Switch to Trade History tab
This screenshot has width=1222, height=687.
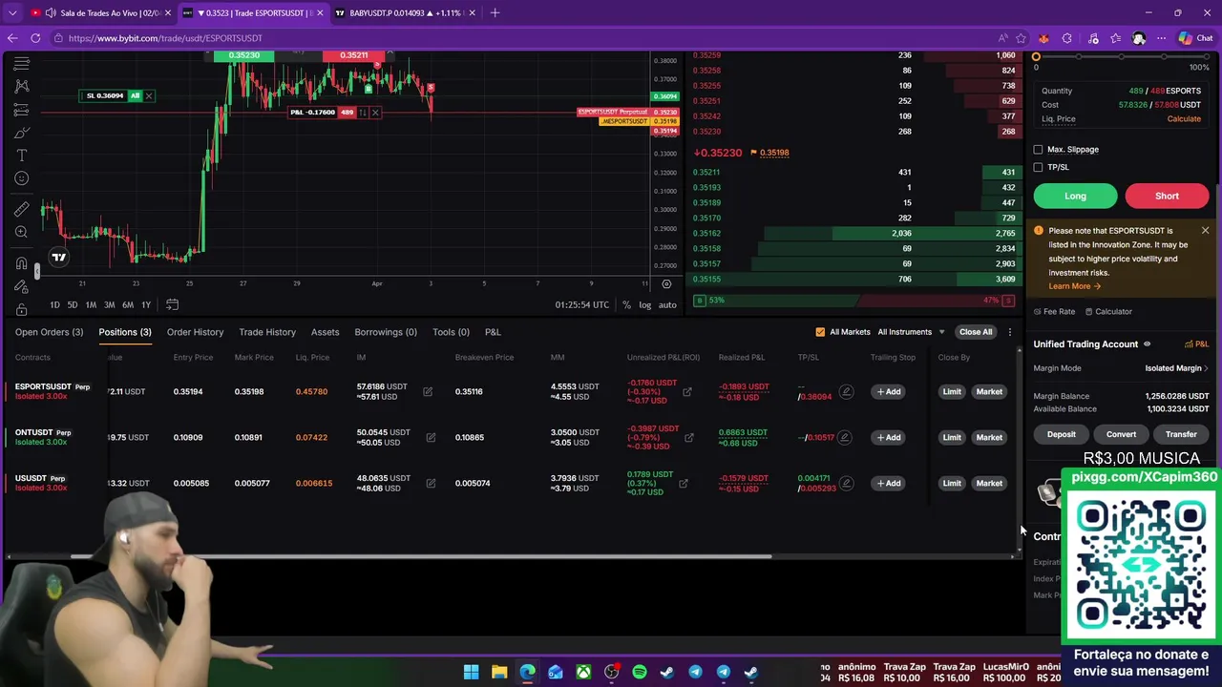[x=267, y=332]
